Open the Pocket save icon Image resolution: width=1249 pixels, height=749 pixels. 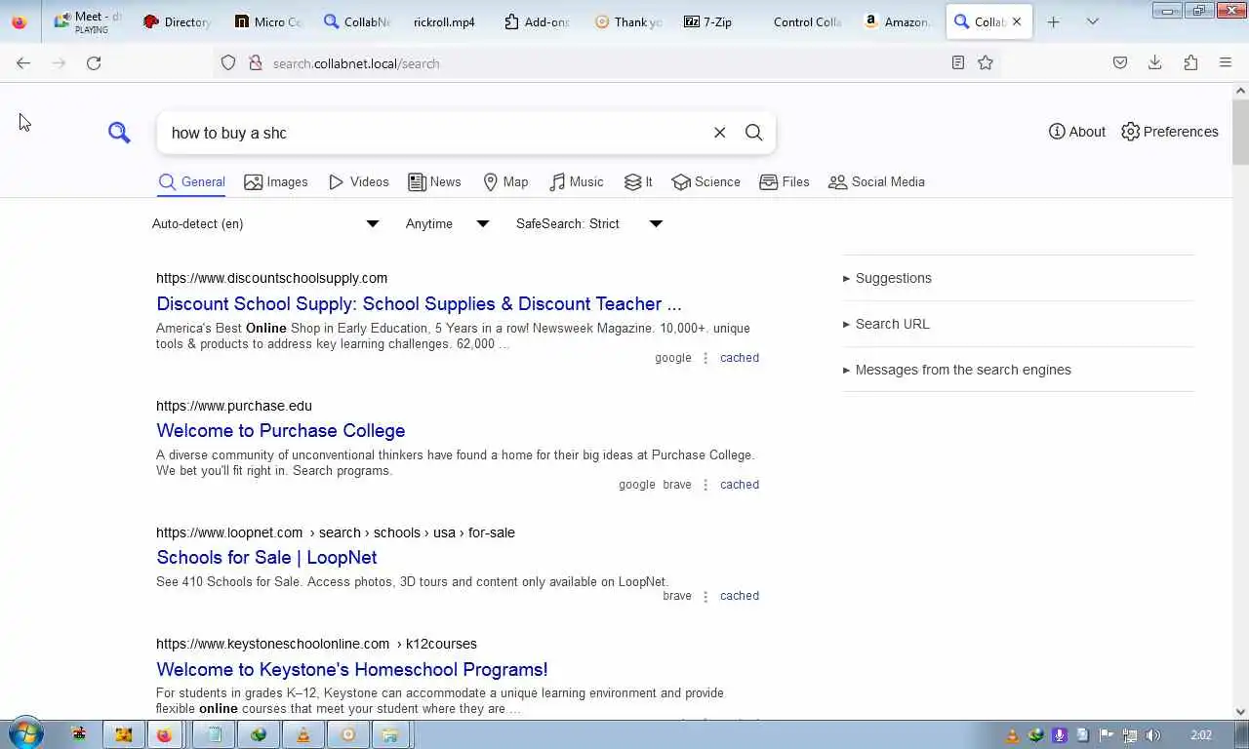pos(1120,62)
